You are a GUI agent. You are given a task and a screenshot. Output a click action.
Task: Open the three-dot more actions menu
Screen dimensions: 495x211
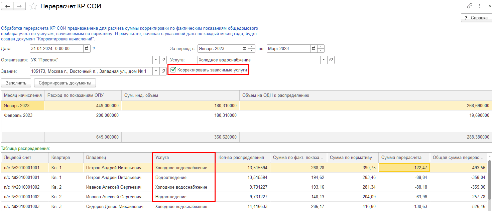(x=480, y=6)
